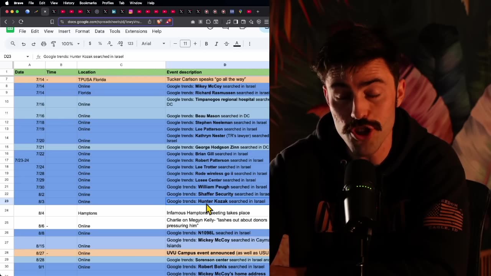
Task: Undo the last spreadsheet action
Action: (x=23, y=44)
